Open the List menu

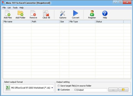tap(9, 8)
